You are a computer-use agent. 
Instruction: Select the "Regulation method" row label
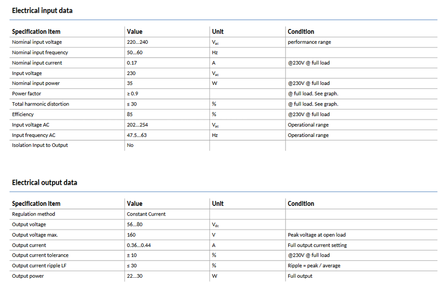(x=34, y=214)
